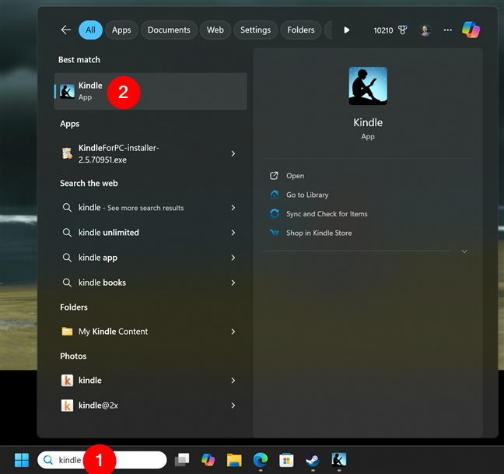Switch to the Web filter tab
Image resolution: width=504 pixels, height=474 pixels.
[x=215, y=30]
